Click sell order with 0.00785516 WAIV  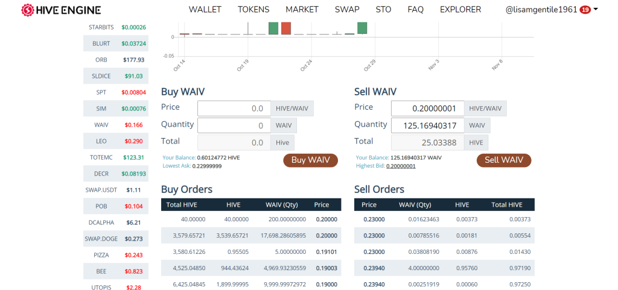(445, 236)
